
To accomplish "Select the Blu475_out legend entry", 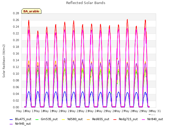I will coord(20,119).
